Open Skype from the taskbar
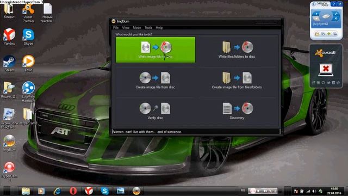348x196 pixels. [105, 191]
